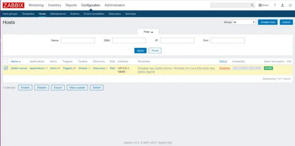Open Template App Zabbix Server link
The image size is (295, 146).
(x=155, y=68)
